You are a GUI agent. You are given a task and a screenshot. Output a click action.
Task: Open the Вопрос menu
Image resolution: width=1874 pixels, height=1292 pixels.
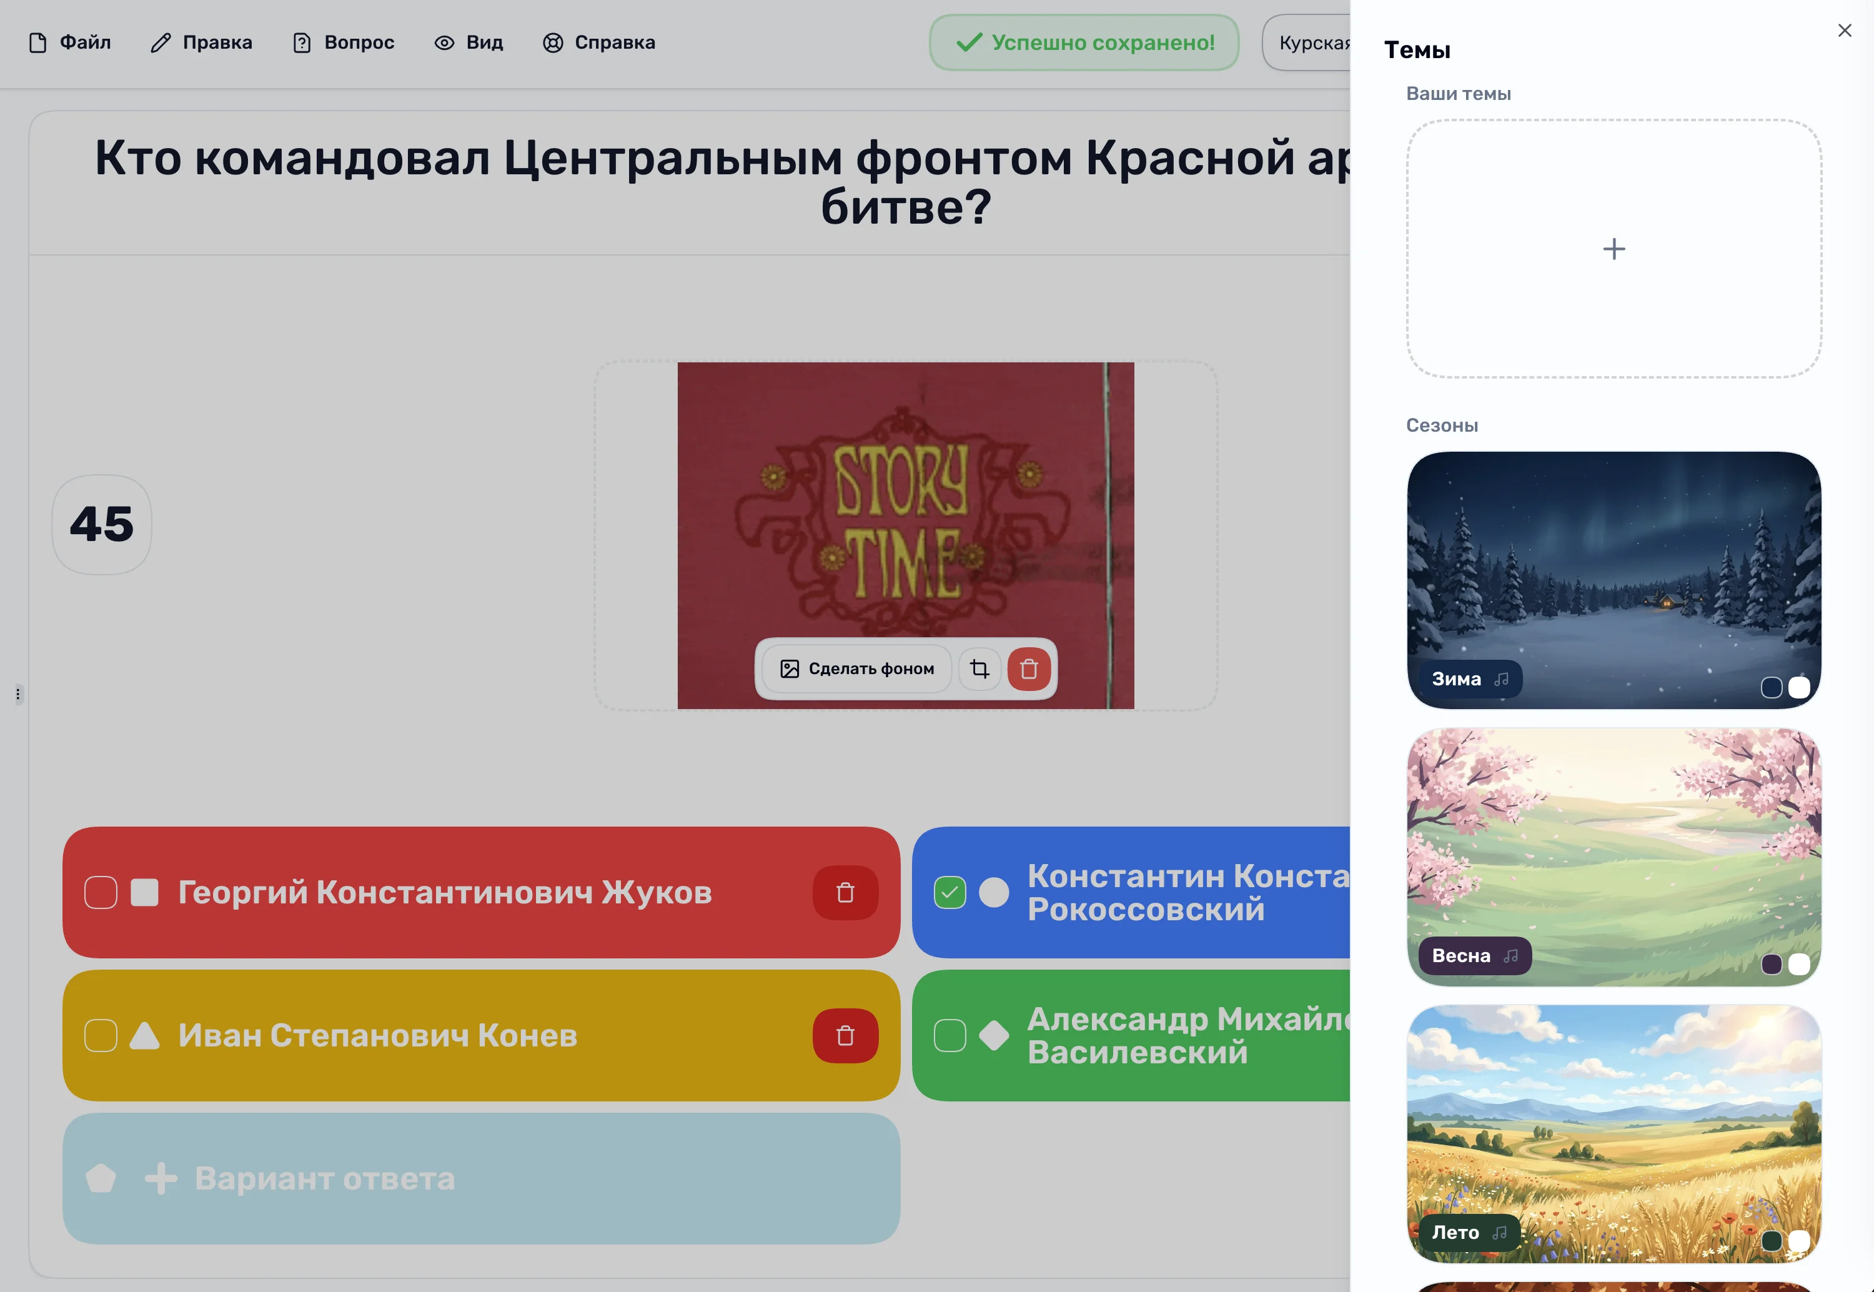pyautogui.click(x=343, y=42)
